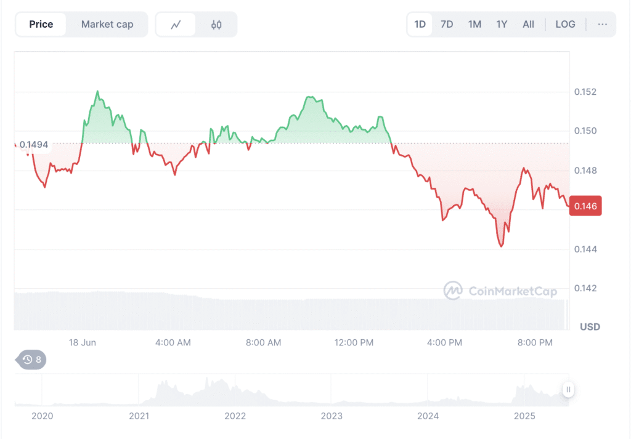The image size is (631, 439).
Task: Click the 0.152 price axis label
Action: pyautogui.click(x=585, y=92)
